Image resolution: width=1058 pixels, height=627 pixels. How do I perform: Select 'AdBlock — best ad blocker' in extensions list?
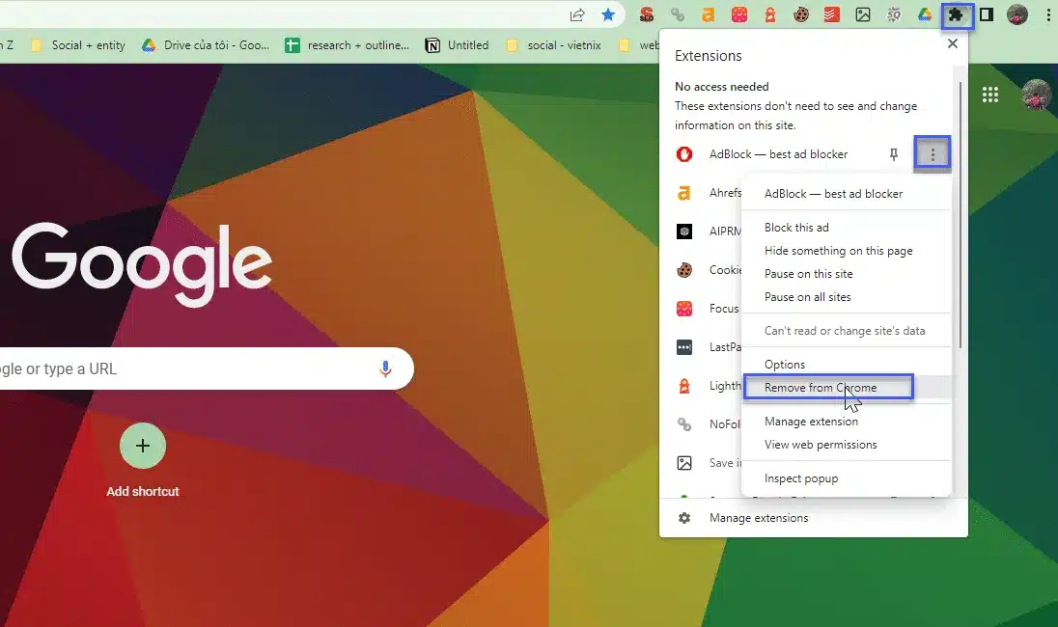pyautogui.click(x=778, y=154)
